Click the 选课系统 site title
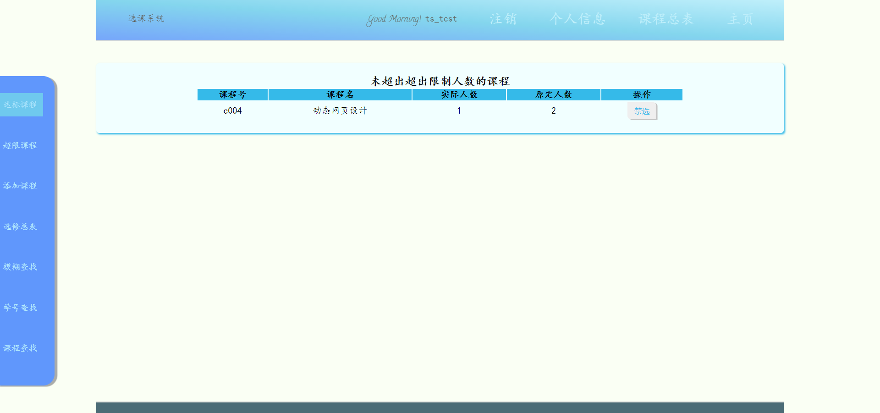Viewport: 880px width, 413px height. click(146, 18)
